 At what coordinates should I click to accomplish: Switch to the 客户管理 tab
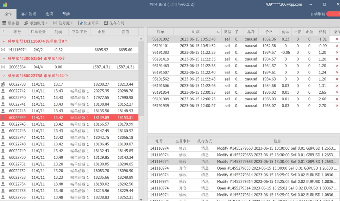coord(29,14)
